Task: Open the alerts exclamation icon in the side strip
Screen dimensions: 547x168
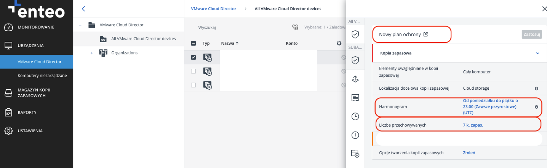Action: coord(355,135)
